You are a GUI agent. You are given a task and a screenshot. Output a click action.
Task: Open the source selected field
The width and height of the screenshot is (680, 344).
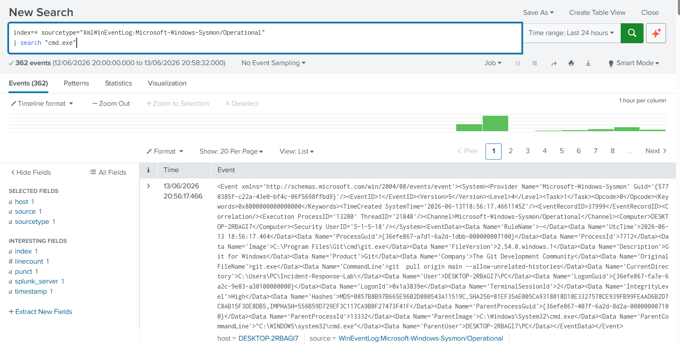[x=25, y=212]
